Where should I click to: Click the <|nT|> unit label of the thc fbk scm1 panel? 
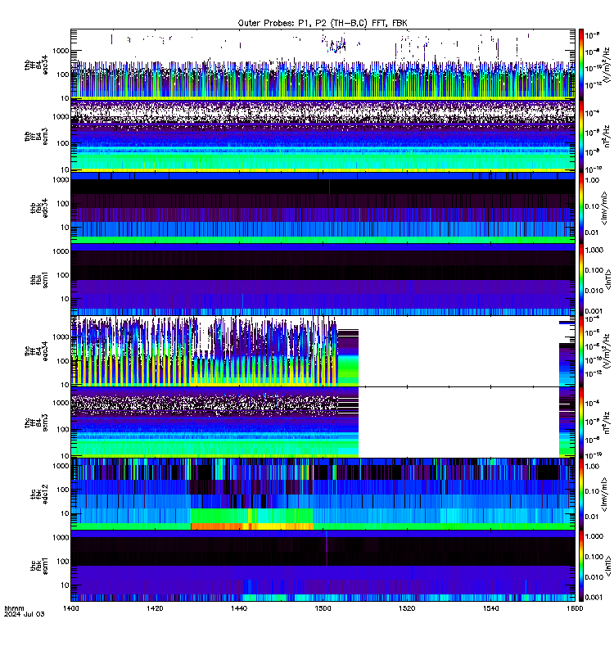608,566
